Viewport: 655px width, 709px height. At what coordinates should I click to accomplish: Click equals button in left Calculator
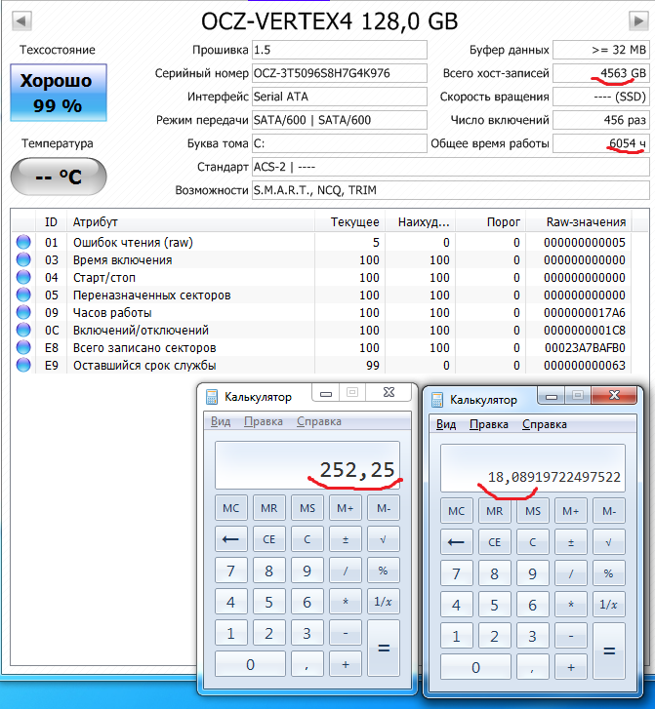[x=384, y=649]
